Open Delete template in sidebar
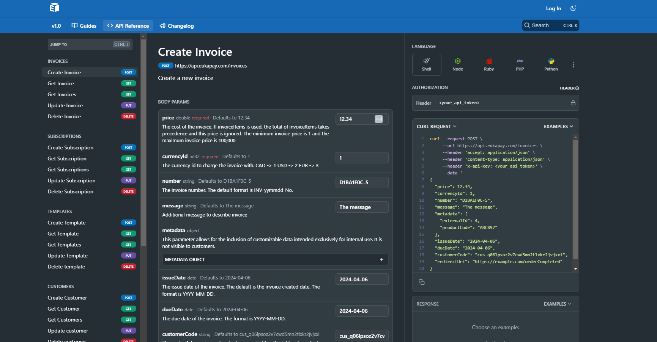The height and width of the screenshot is (342, 657). 90,267
